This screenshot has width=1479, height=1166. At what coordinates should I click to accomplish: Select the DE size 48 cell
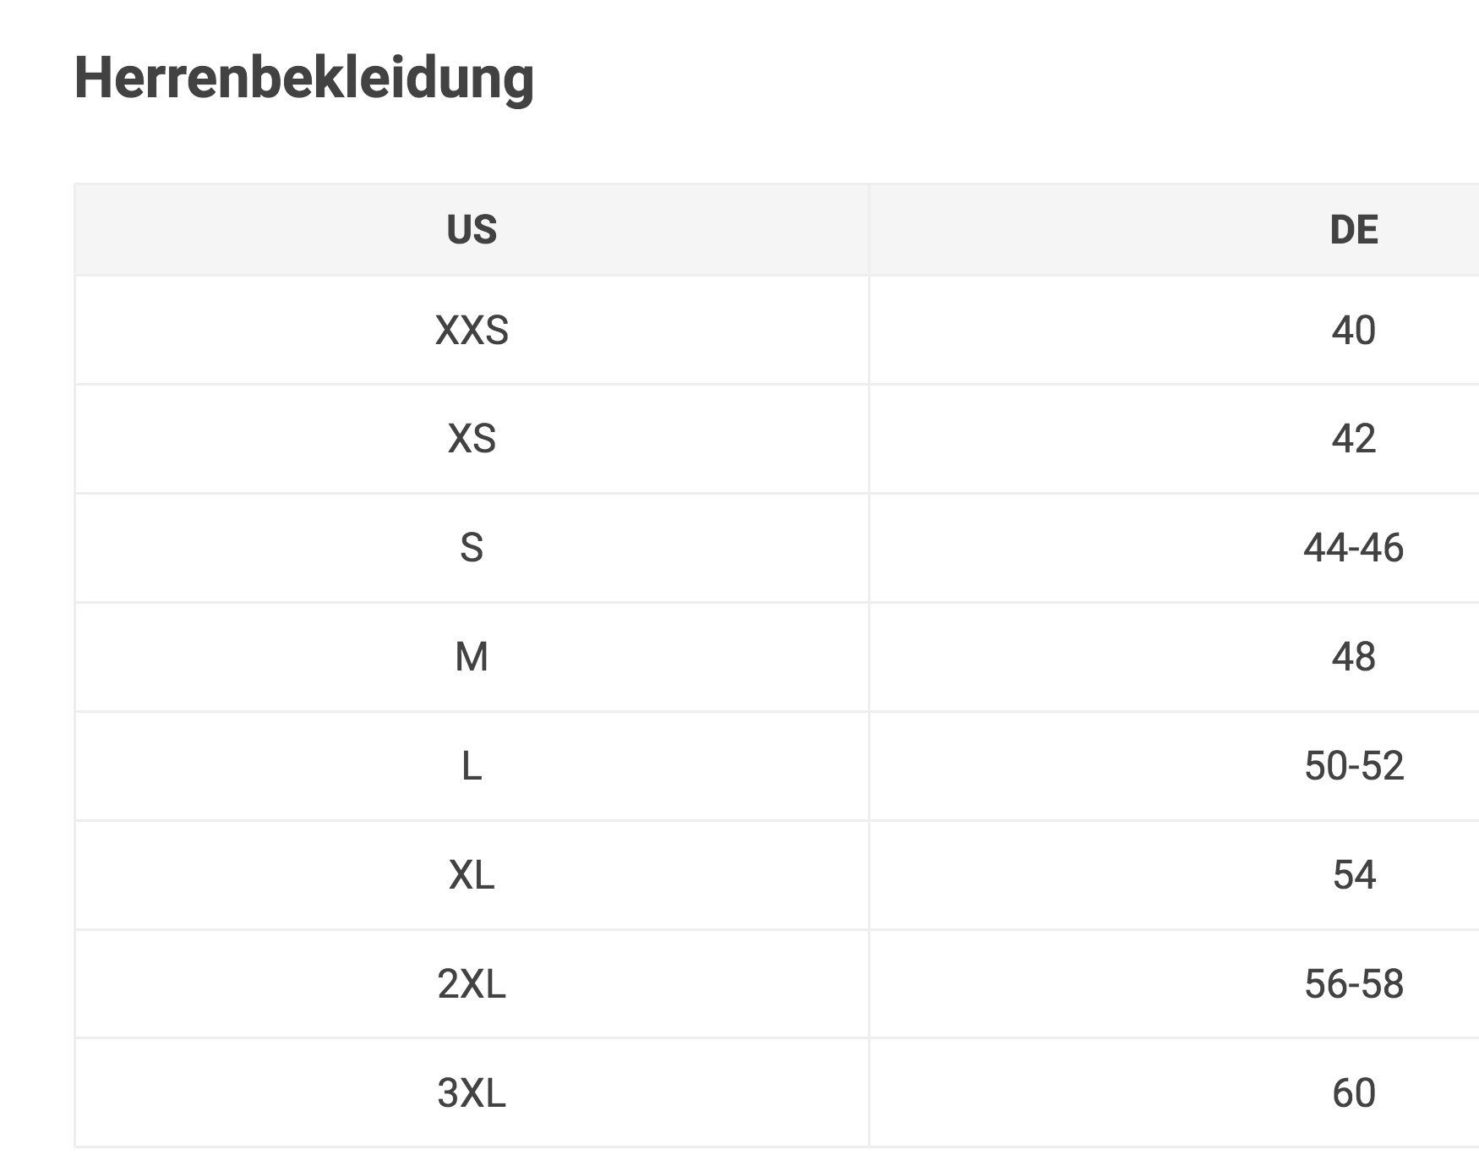coord(1353,657)
